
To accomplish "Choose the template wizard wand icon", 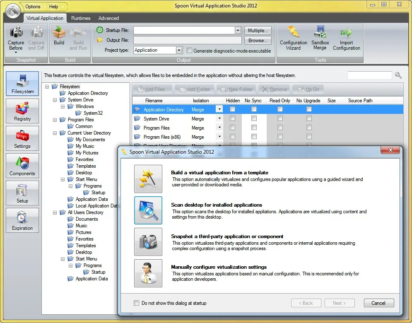I will (x=148, y=179).
